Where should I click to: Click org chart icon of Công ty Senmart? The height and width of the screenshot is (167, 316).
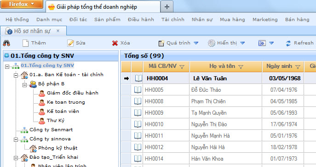[x=24, y=130]
